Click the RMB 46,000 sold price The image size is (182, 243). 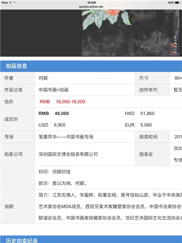click(54, 114)
